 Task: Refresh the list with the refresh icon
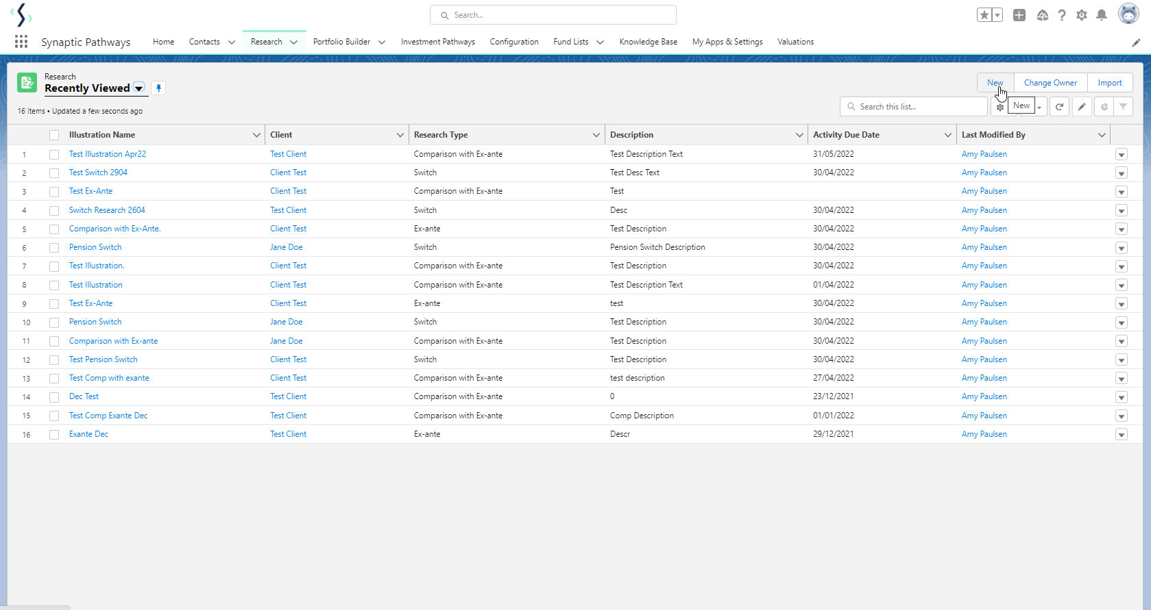click(x=1059, y=107)
